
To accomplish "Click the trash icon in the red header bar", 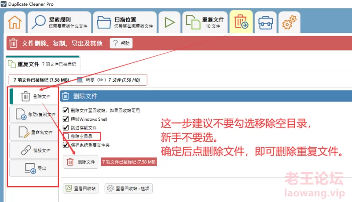I will click(13, 43).
